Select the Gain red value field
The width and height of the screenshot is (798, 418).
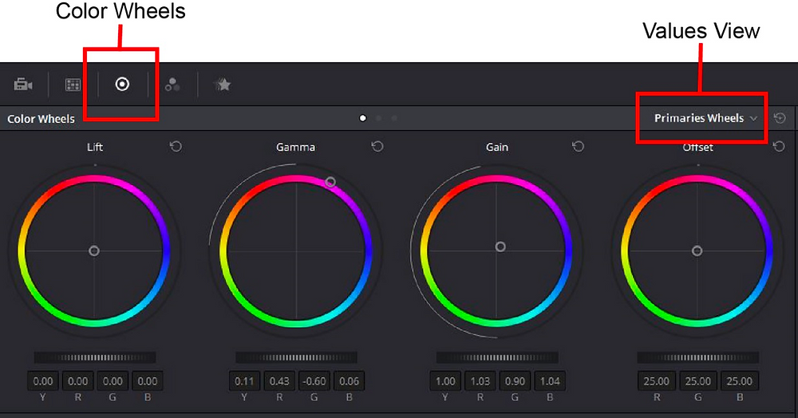[480, 381]
